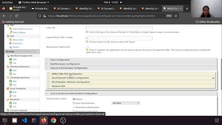Launch Visual Studio Code from the dock
The image size is (222, 125).
(x=24, y=120)
